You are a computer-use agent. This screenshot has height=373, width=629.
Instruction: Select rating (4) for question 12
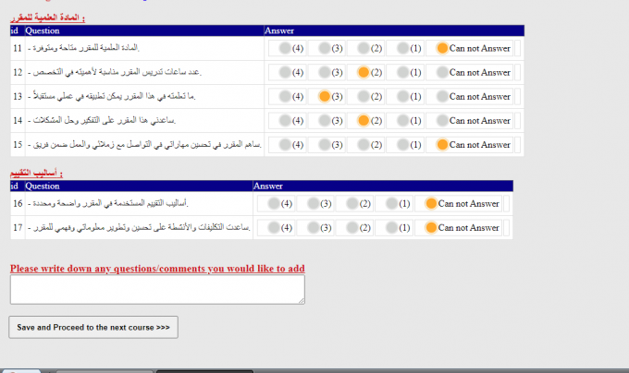[285, 72]
